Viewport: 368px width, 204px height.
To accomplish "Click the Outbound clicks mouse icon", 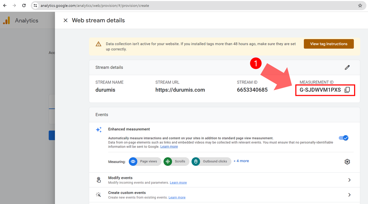I will [x=196, y=161].
